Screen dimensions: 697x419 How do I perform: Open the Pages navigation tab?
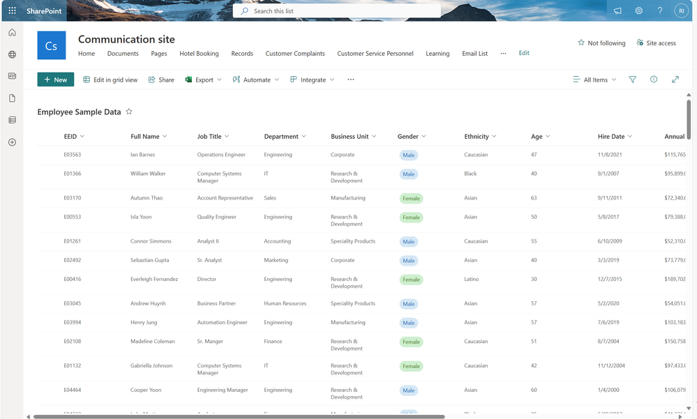coord(158,53)
